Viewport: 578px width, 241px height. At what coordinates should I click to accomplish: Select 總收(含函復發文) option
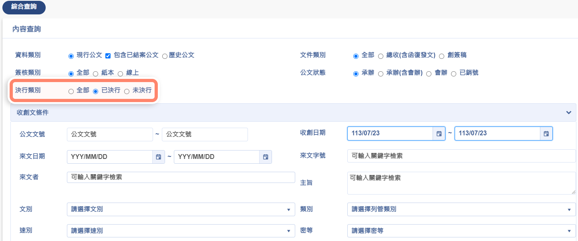[381, 56]
